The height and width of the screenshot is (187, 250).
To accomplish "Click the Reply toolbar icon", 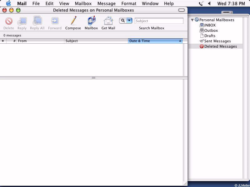I will tap(22, 21).
